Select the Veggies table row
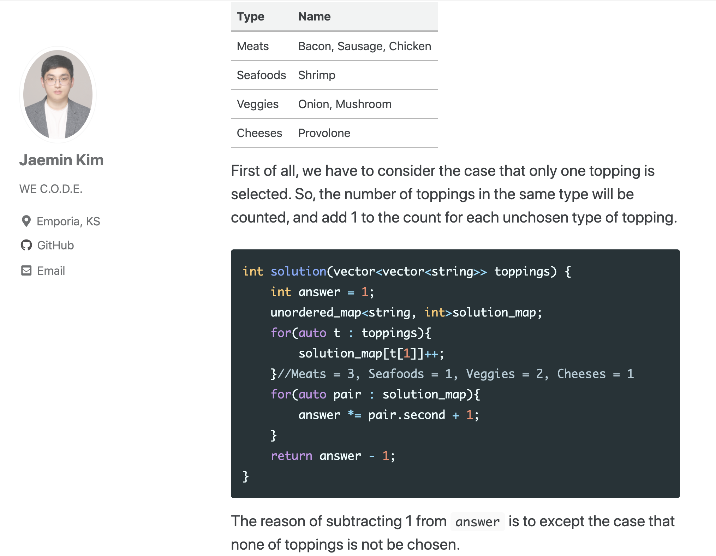Screen dimensions: 716x556 tap(334, 104)
